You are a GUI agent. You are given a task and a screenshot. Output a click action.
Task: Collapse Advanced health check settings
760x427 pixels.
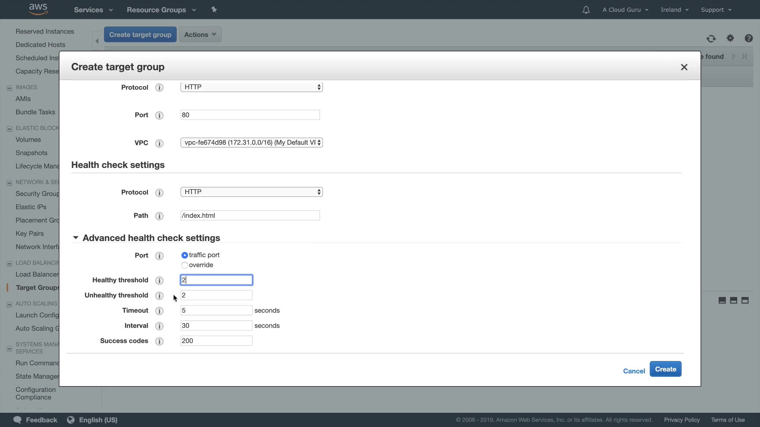coord(76,238)
